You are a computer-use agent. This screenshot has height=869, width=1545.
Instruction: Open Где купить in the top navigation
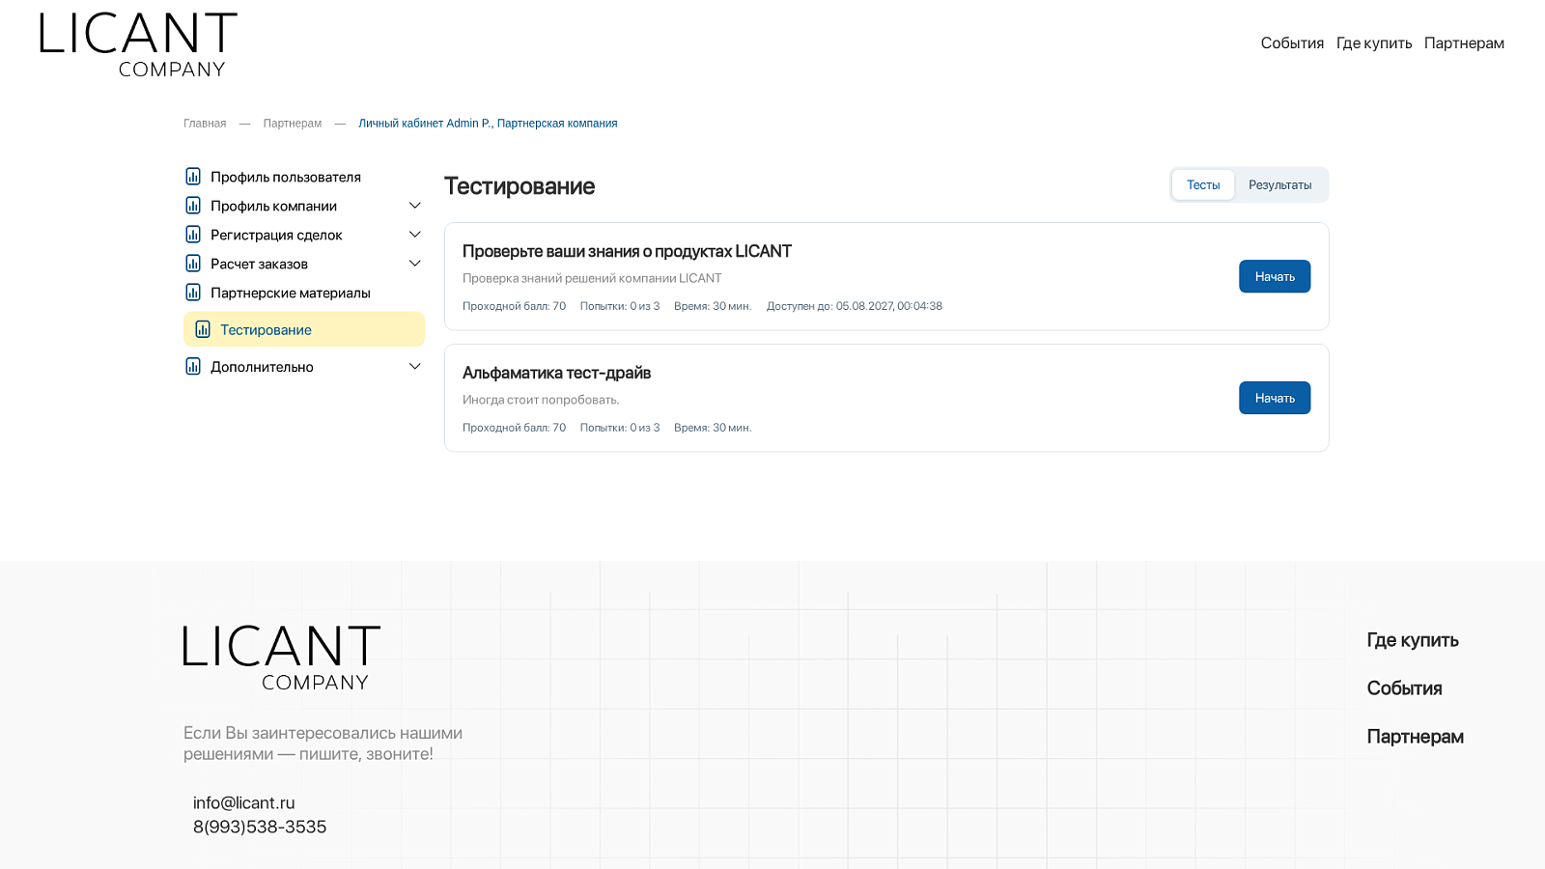tap(1374, 43)
